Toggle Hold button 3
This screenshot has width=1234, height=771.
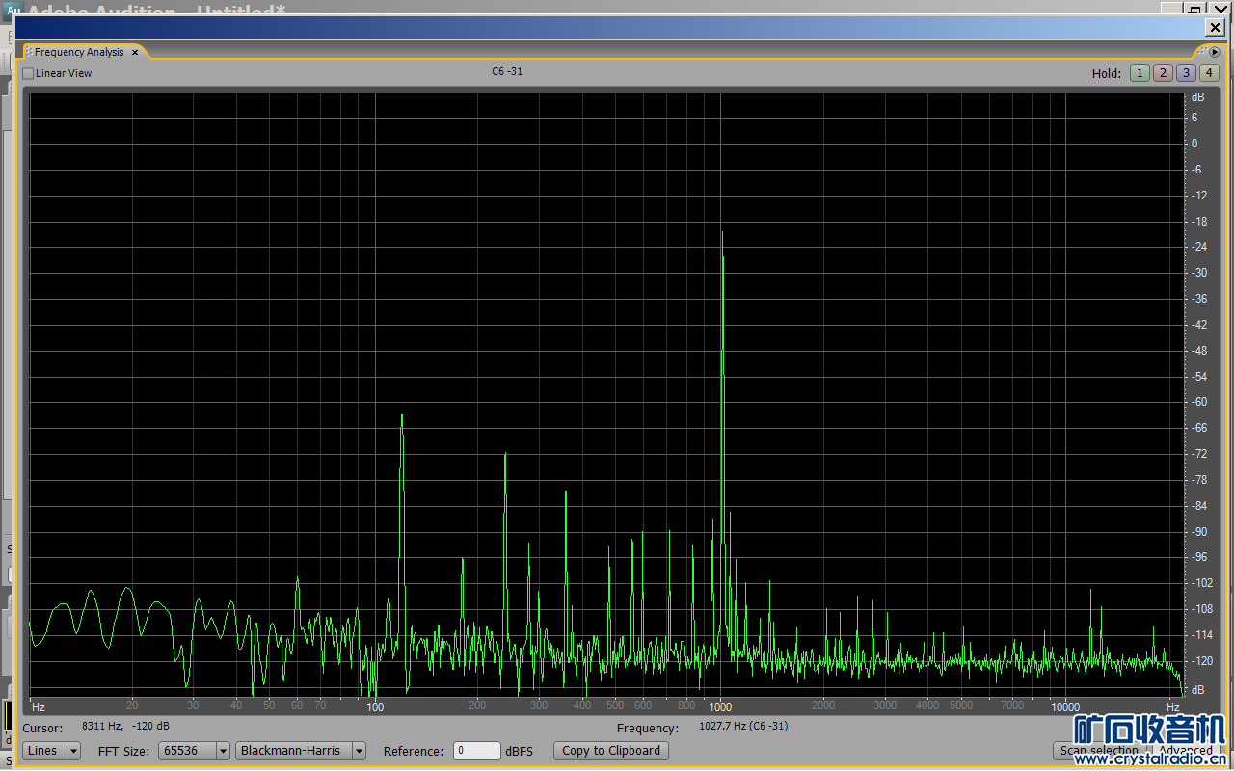pos(1186,73)
